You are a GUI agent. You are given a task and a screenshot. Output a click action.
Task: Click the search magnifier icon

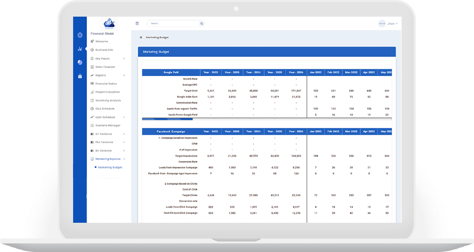(202, 23)
